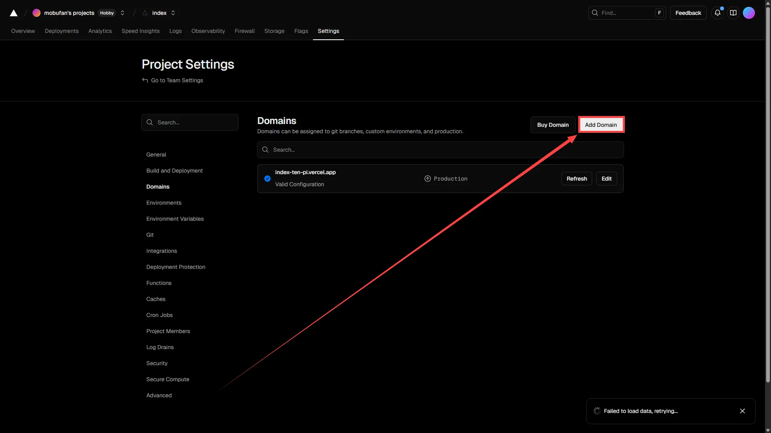Open the user avatar menu

point(749,13)
